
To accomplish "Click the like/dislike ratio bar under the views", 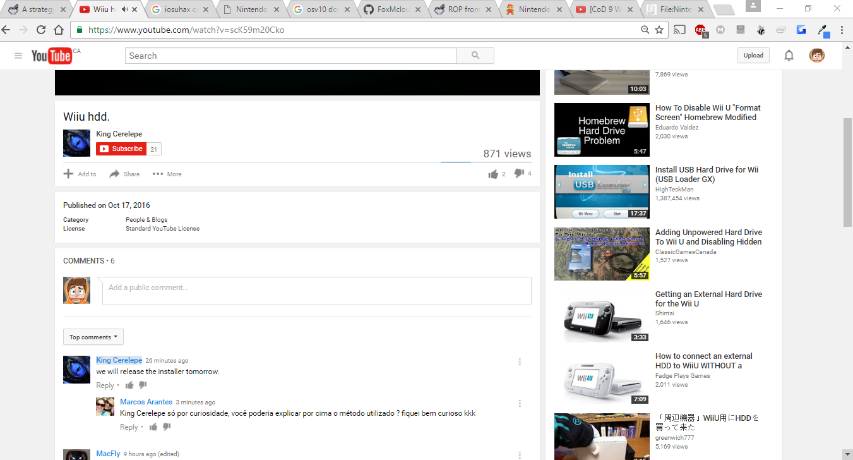I will tap(486, 162).
